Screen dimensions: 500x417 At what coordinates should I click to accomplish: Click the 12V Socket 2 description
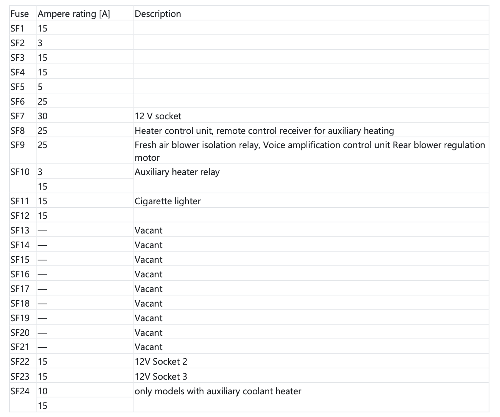[161, 362]
